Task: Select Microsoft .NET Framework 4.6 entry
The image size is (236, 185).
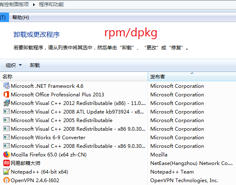Action: point(47,86)
